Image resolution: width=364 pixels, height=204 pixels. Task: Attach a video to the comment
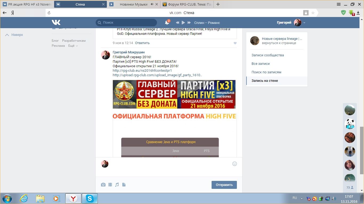[110, 185]
